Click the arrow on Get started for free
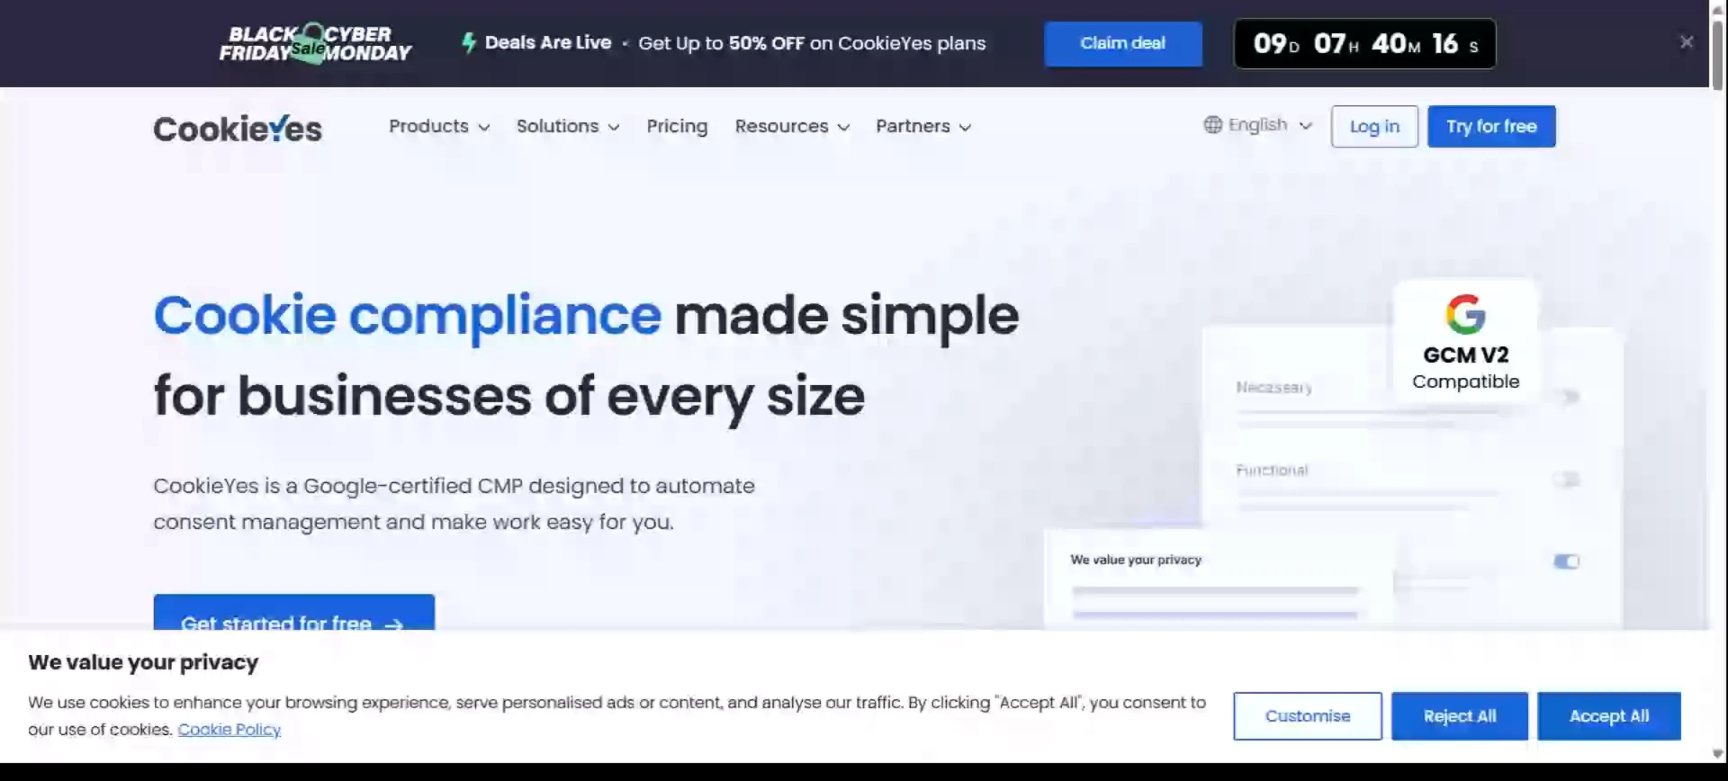The width and height of the screenshot is (1728, 781). 394,623
